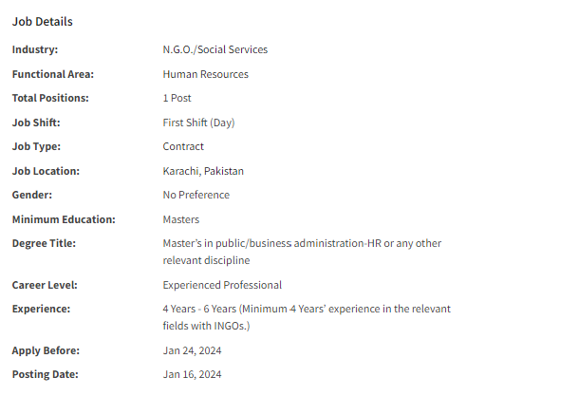Click the Contract job type
This screenshot has width=578, height=396.
(x=183, y=146)
